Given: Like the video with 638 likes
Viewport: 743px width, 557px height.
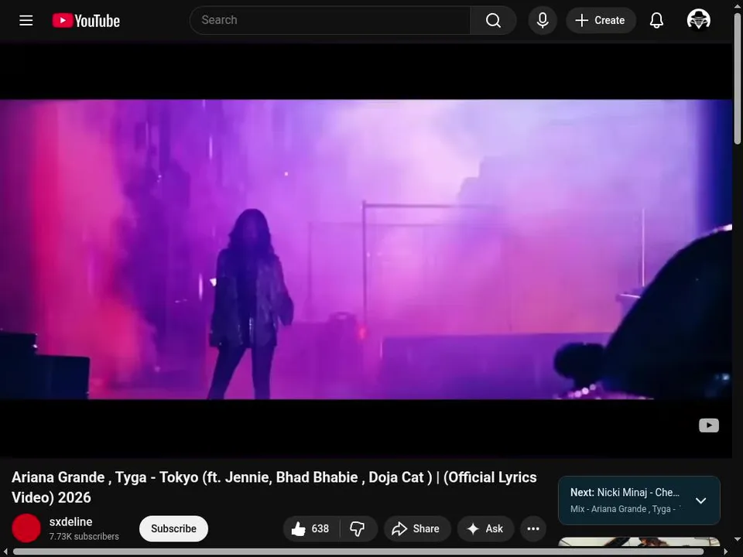Looking at the screenshot, I should [311, 528].
